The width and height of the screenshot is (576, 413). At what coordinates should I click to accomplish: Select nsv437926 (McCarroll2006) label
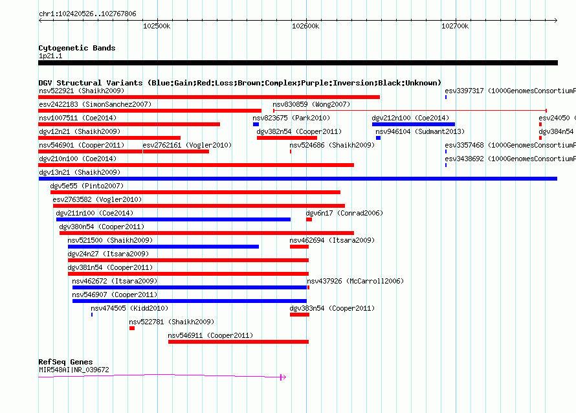click(355, 281)
